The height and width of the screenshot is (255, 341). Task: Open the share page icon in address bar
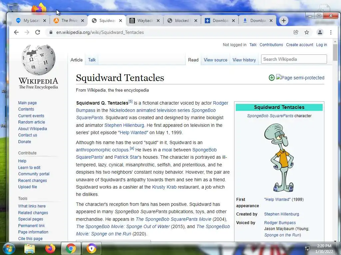point(296,32)
